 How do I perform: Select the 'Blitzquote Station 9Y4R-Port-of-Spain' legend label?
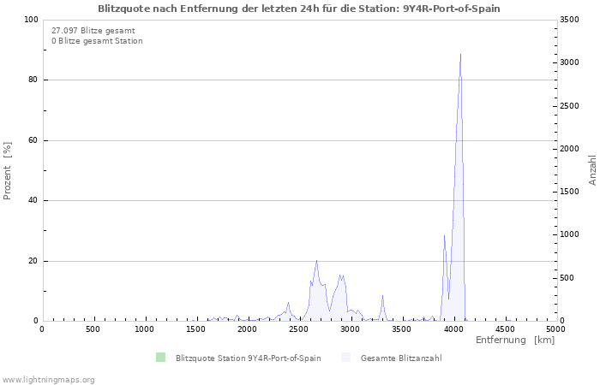click(248, 358)
